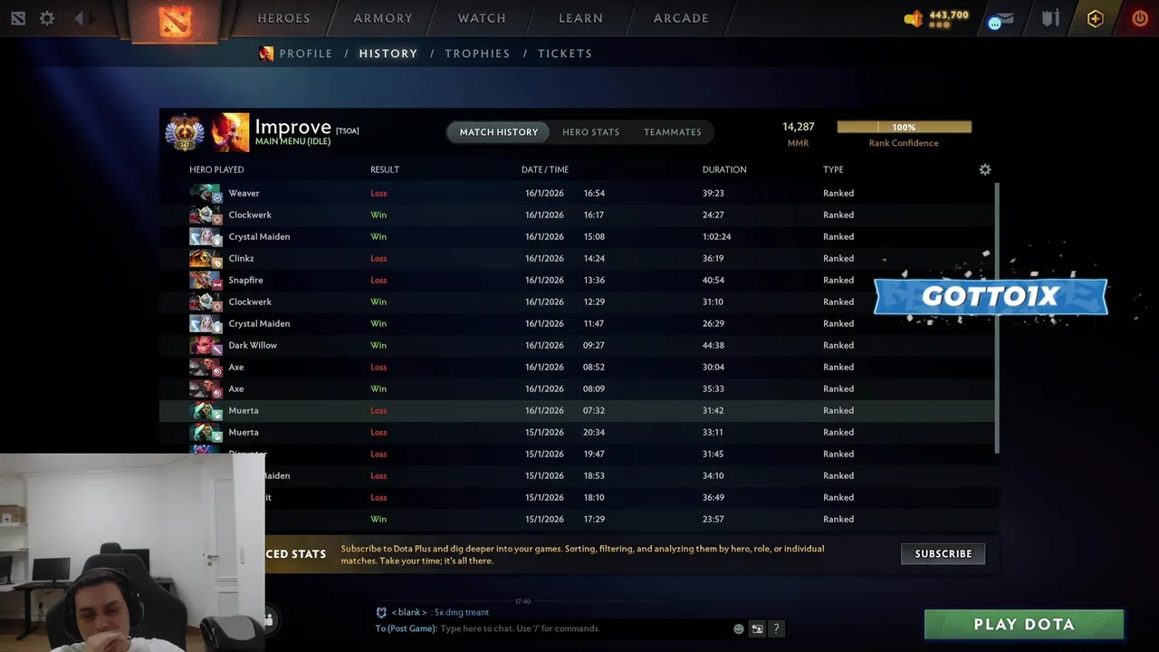Switch to the TICKETS tab

pos(565,53)
